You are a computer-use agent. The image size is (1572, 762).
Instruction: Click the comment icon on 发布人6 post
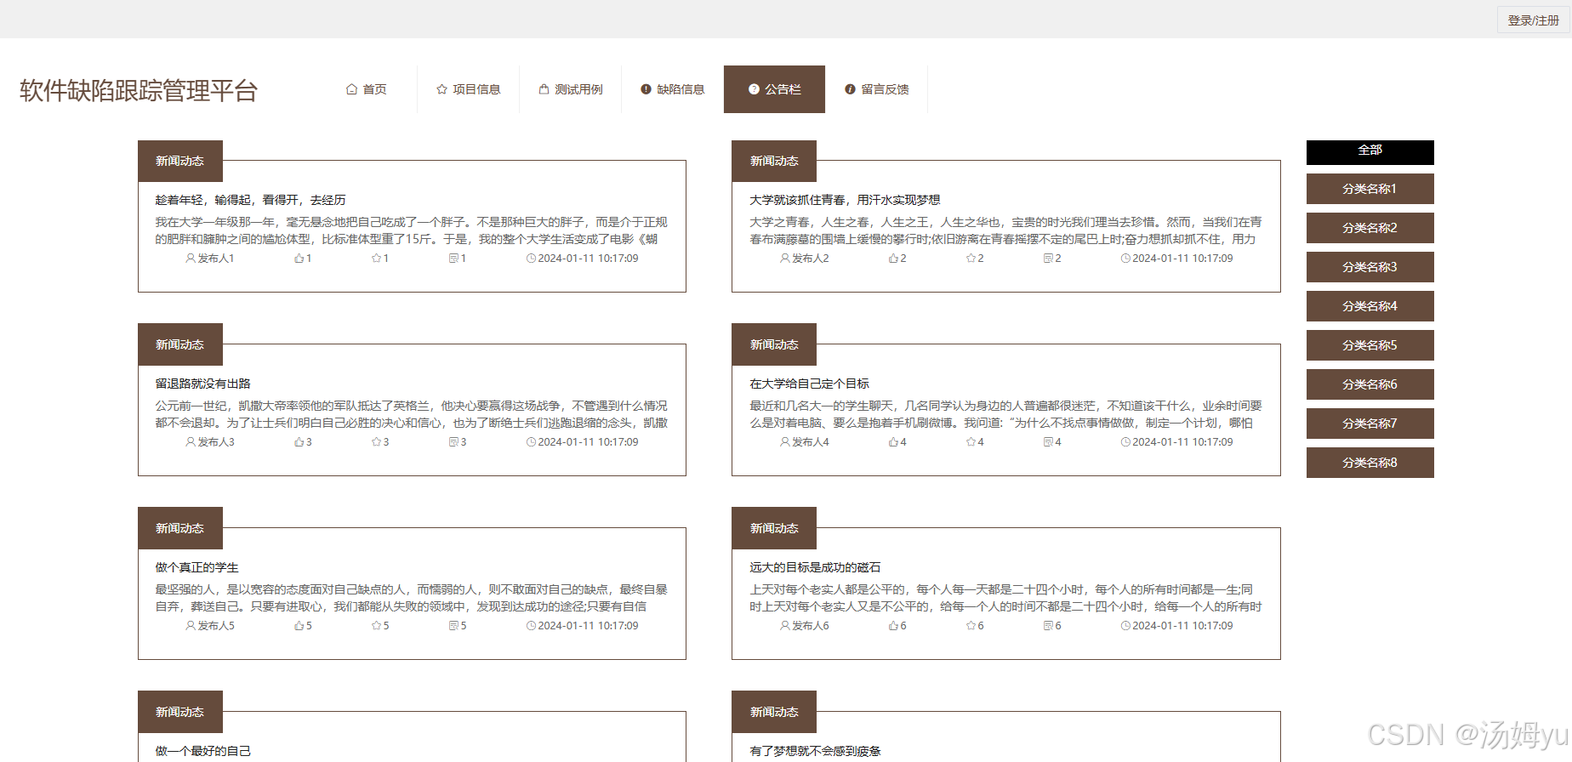pos(1048,626)
